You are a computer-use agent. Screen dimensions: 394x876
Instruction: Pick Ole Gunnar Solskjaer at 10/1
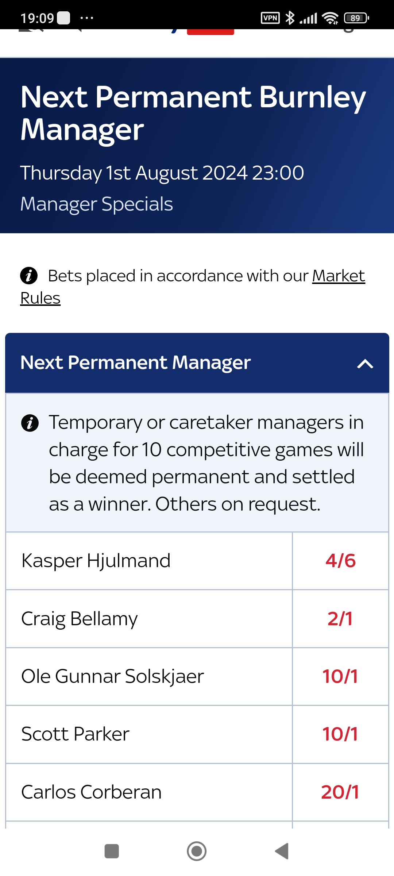click(x=340, y=676)
